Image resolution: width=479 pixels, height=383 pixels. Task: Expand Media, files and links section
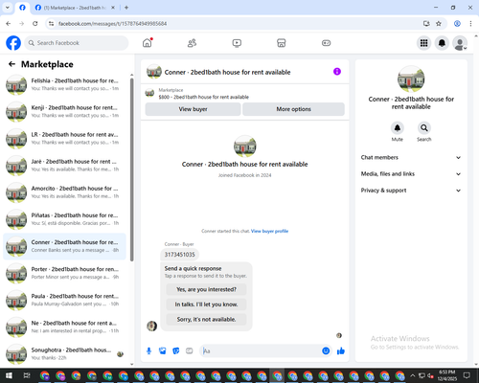[411, 174]
